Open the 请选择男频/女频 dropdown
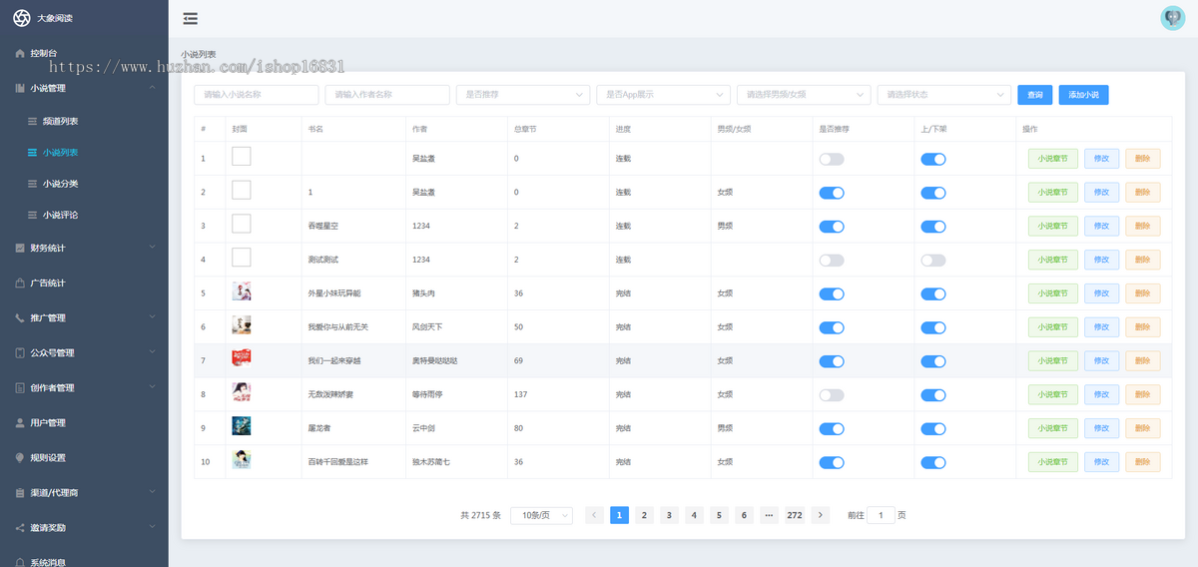1198x567 pixels. (x=804, y=95)
